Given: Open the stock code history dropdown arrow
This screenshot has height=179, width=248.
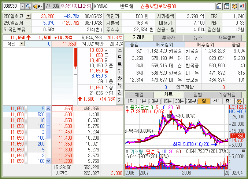Looking at the screenshot, I should click(x=22, y=6).
